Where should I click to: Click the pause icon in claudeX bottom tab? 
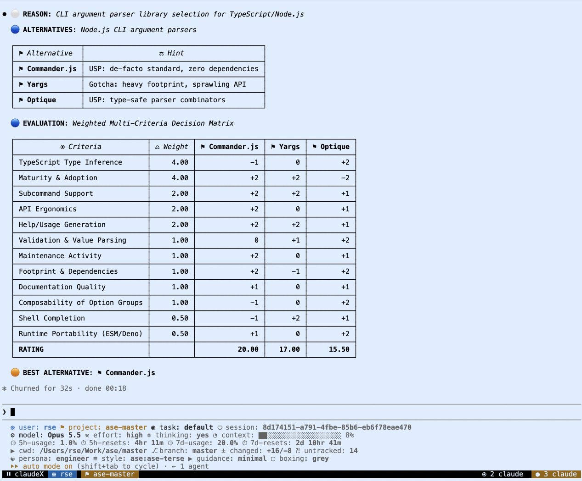click(x=9, y=474)
